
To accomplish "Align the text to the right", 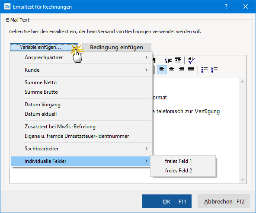I will tap(181, 70).
